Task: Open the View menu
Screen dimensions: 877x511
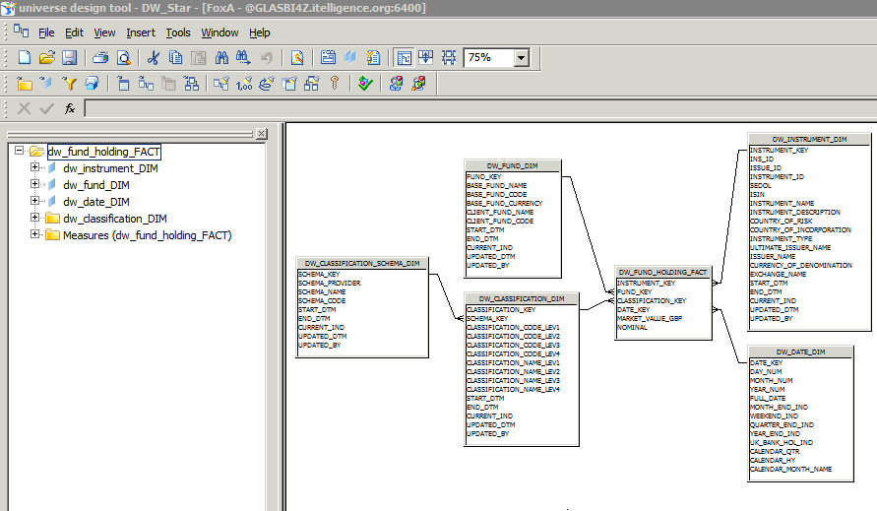Action: point(104,32)
